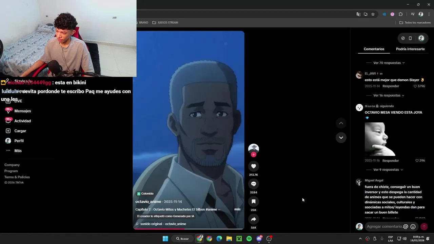The height and width of the screenshot is (244, 434).
Task: Switch to Podría interesarte tab
Action: [x=410, y=49]
